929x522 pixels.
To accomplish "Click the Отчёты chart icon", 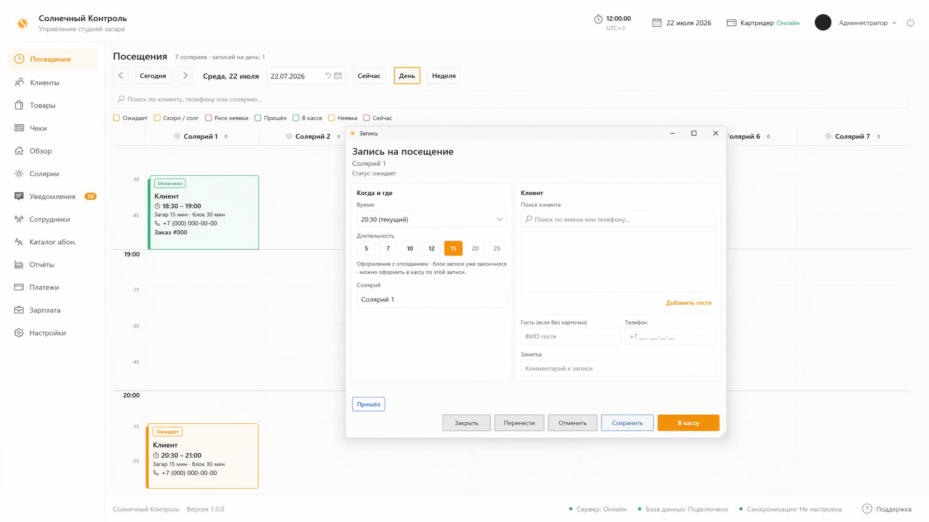I will (x=19, y=265).
